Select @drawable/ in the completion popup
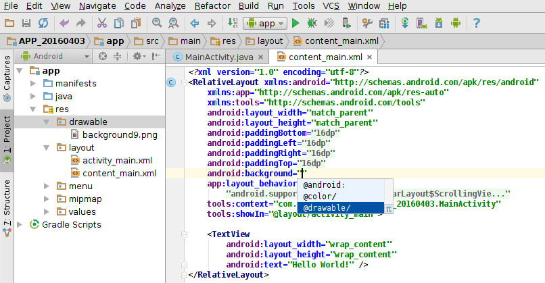 [x=341, y=208]
